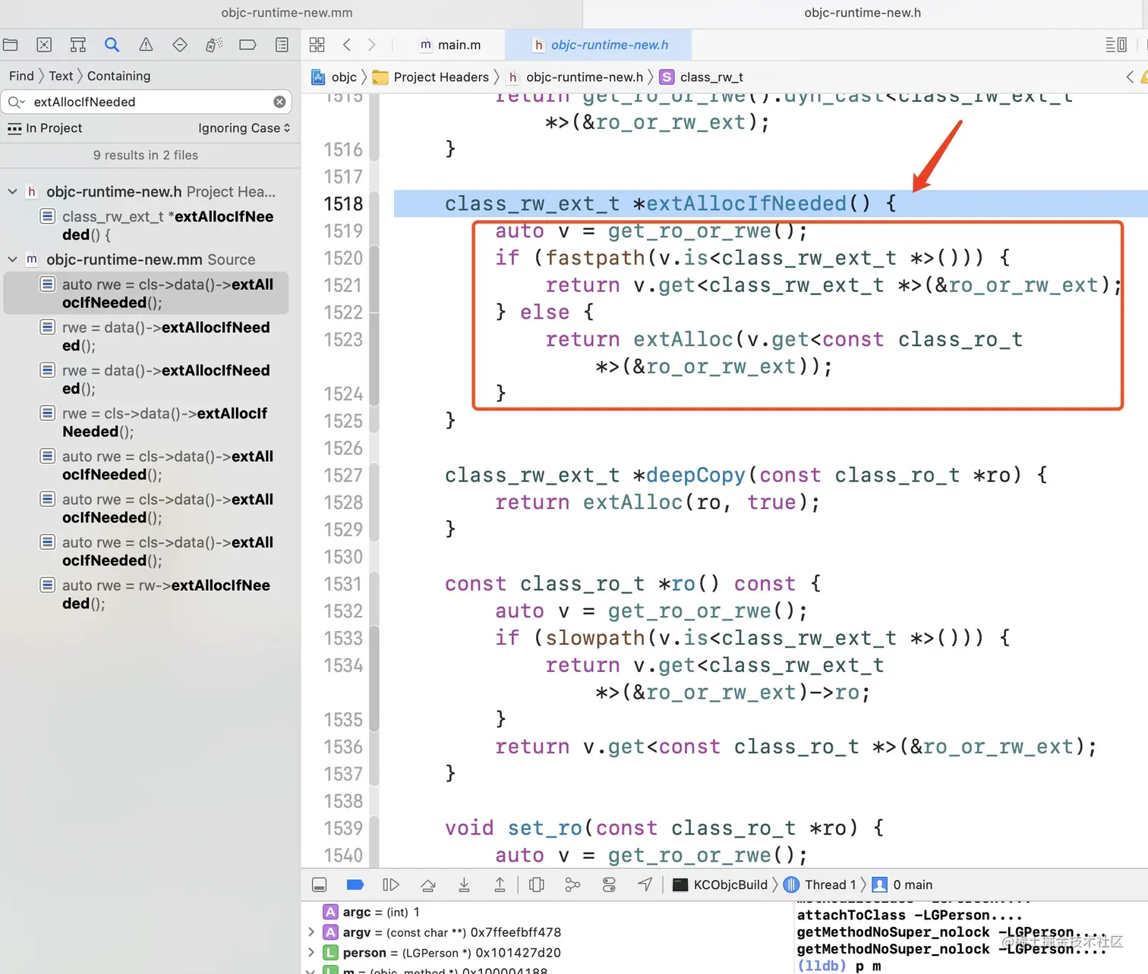Click the Find breadcrumb option
Image resolution: width=1148 pixels, height=974 pixels.
coord(21,76)
